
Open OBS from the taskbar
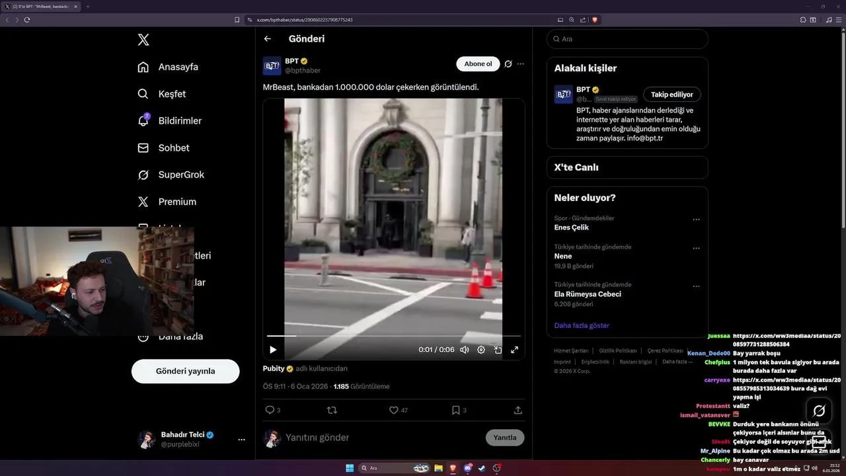pyautogui.click(x=497, y=468)
